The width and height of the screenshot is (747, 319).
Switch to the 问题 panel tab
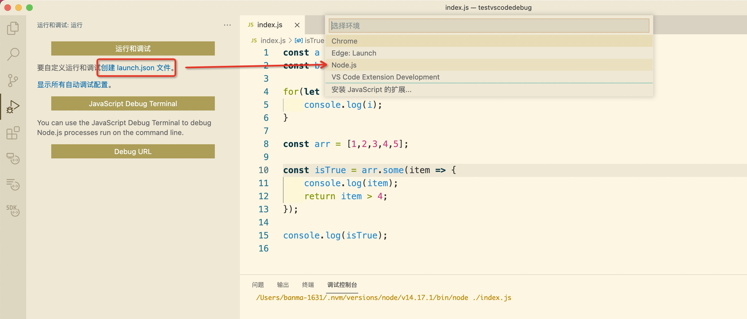[258, 284]
